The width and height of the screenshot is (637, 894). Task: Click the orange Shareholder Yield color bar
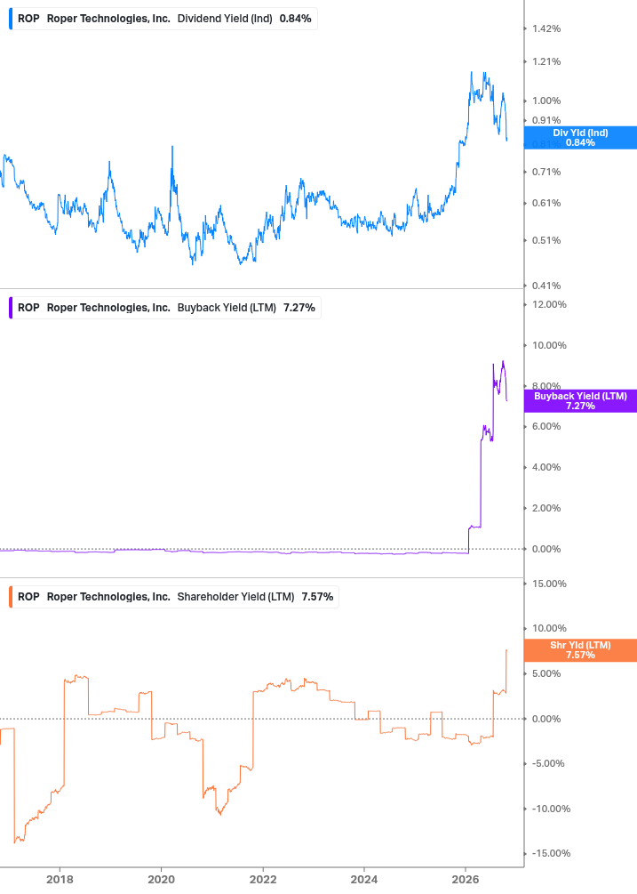pos(11,597)
